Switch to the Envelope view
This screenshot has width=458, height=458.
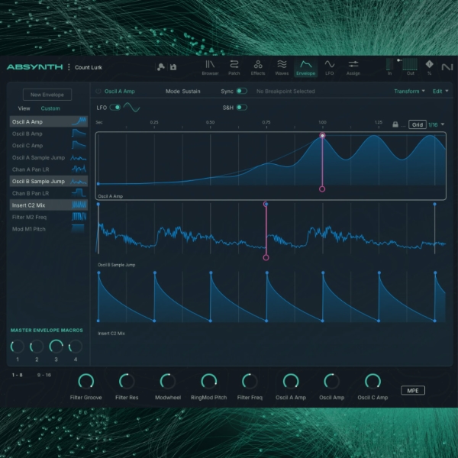[305, 67]
